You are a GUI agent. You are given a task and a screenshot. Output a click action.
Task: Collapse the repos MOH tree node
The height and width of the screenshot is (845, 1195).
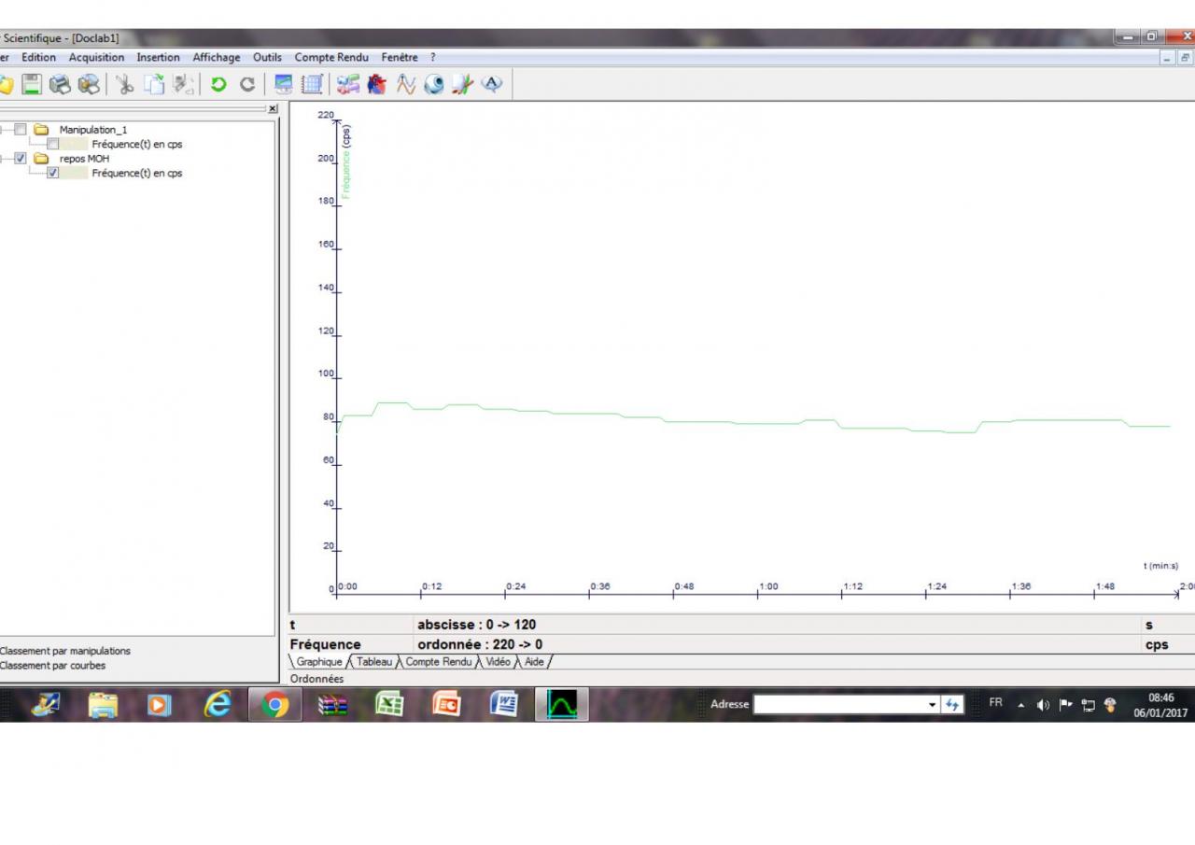tap(2, 159)
